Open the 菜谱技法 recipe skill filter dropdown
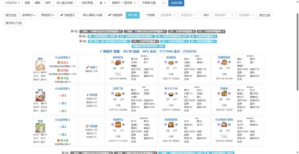 (188, 15)
